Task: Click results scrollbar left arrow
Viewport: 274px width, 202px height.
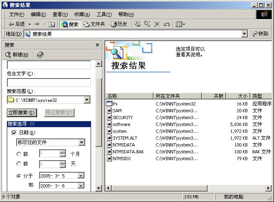Action: [x=108, y=188]
